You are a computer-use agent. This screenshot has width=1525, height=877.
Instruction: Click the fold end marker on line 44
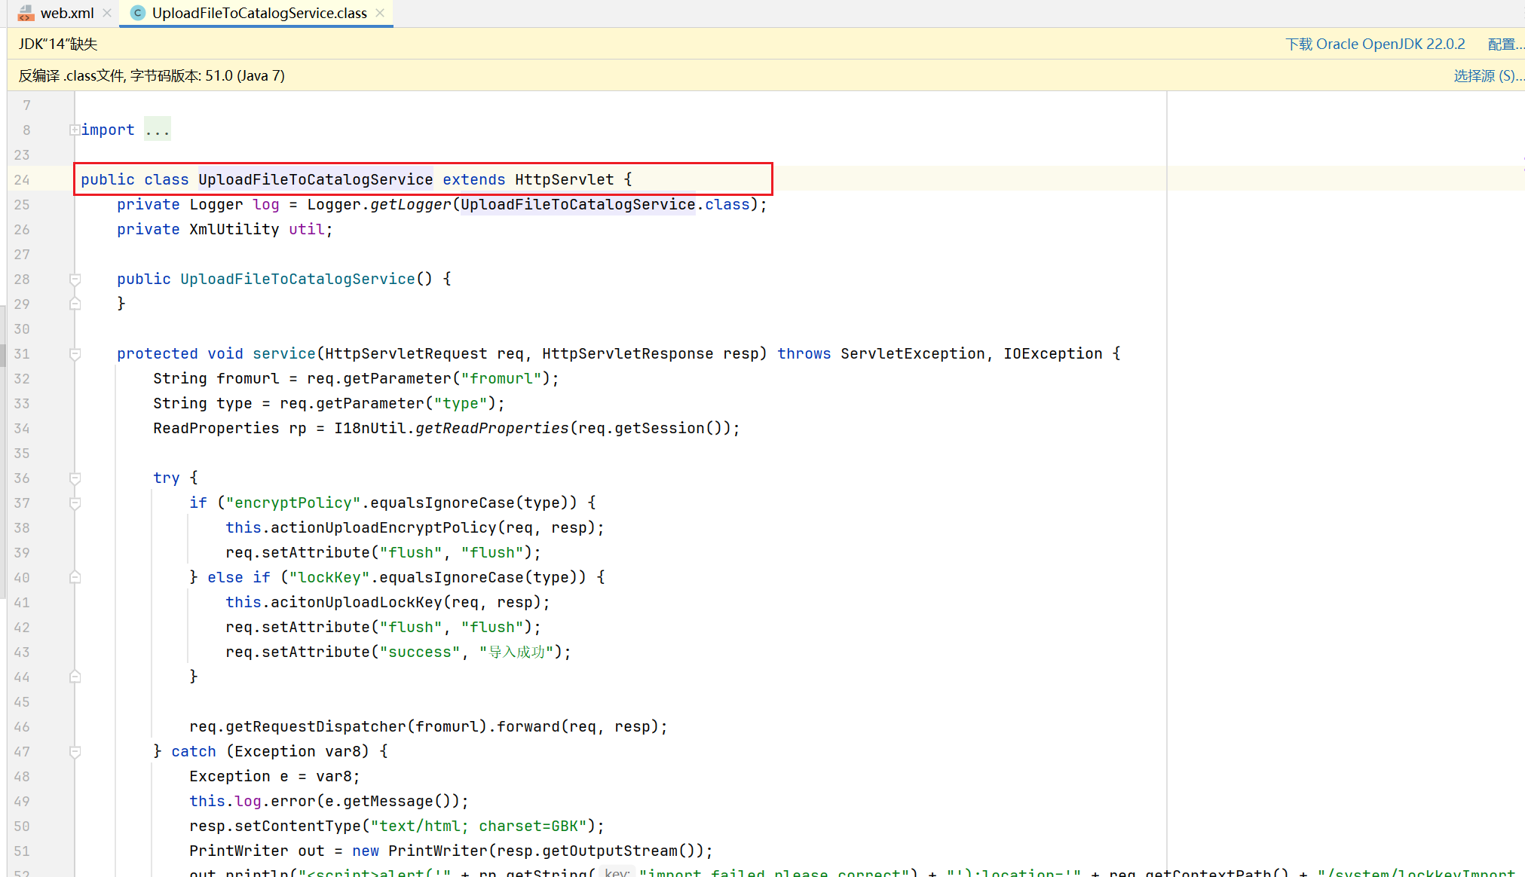tap(75, 677)
